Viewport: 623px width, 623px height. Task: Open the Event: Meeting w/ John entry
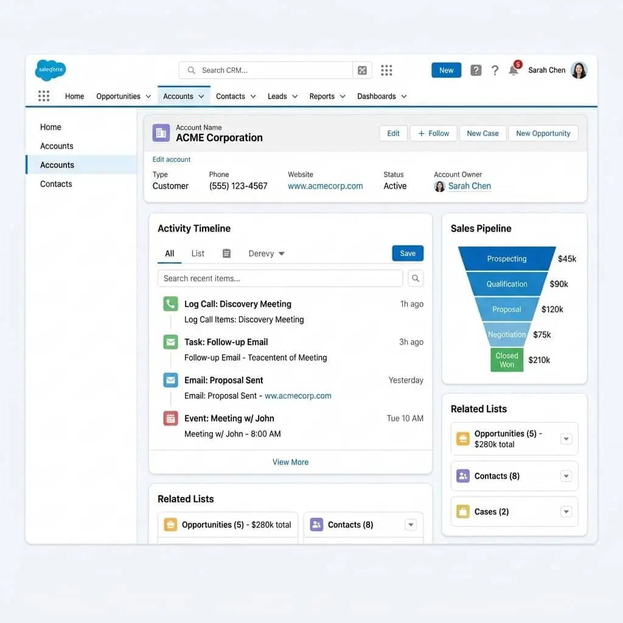(x=229, y=419)
